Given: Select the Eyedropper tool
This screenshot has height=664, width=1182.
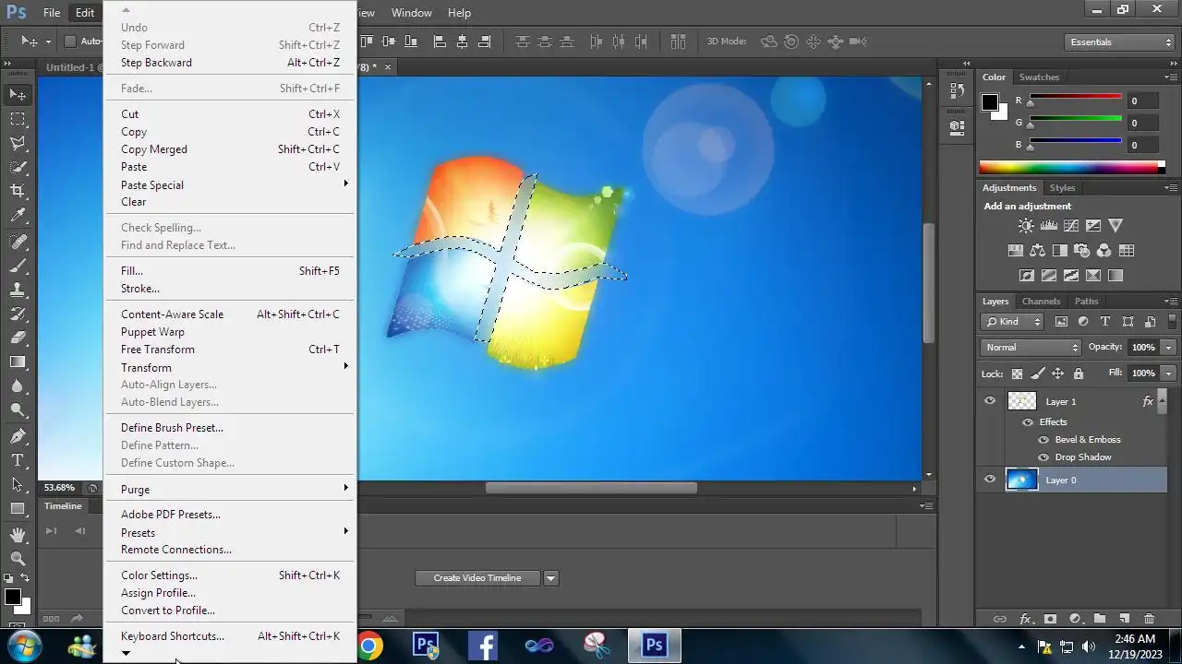Looking at the screenshot, I should [x=18, y=216].
